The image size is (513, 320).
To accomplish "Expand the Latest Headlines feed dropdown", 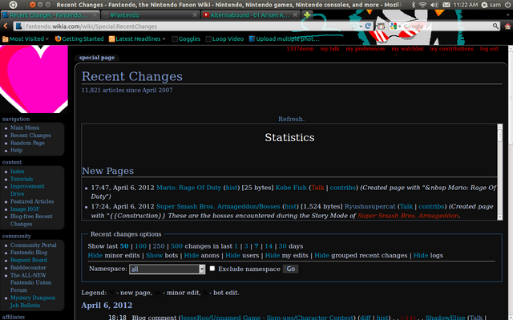I will 137,39.
